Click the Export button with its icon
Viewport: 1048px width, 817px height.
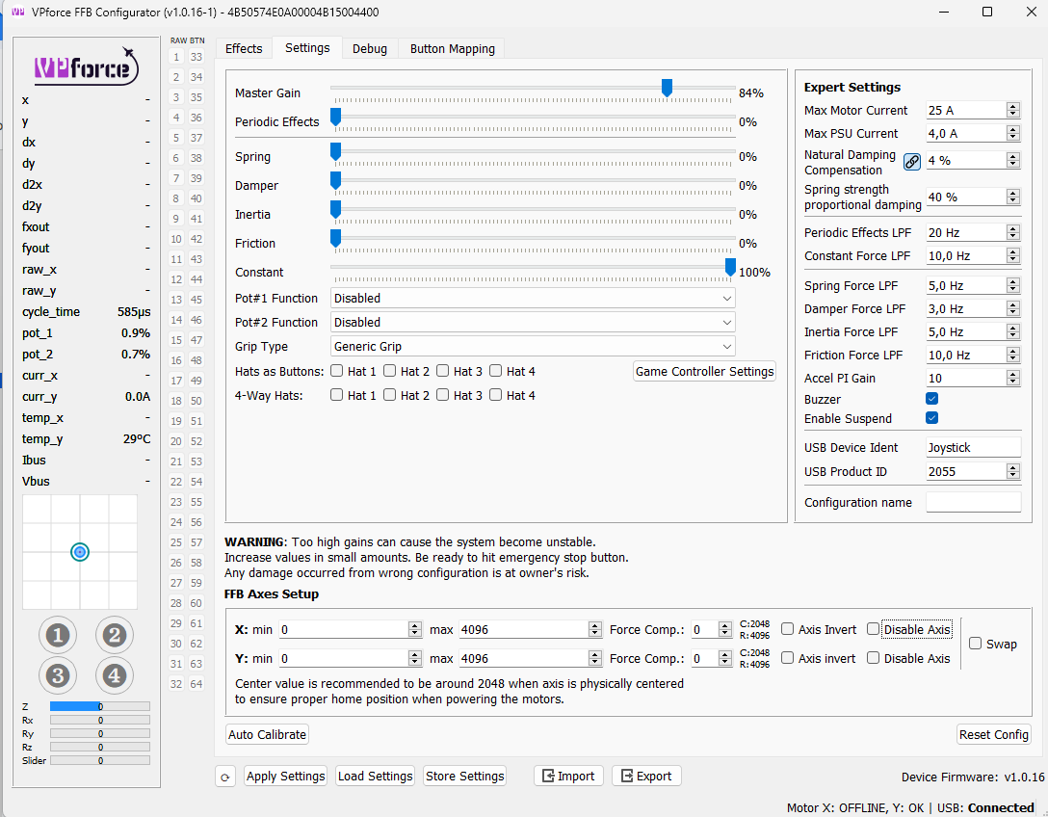[x=646, y=776]
